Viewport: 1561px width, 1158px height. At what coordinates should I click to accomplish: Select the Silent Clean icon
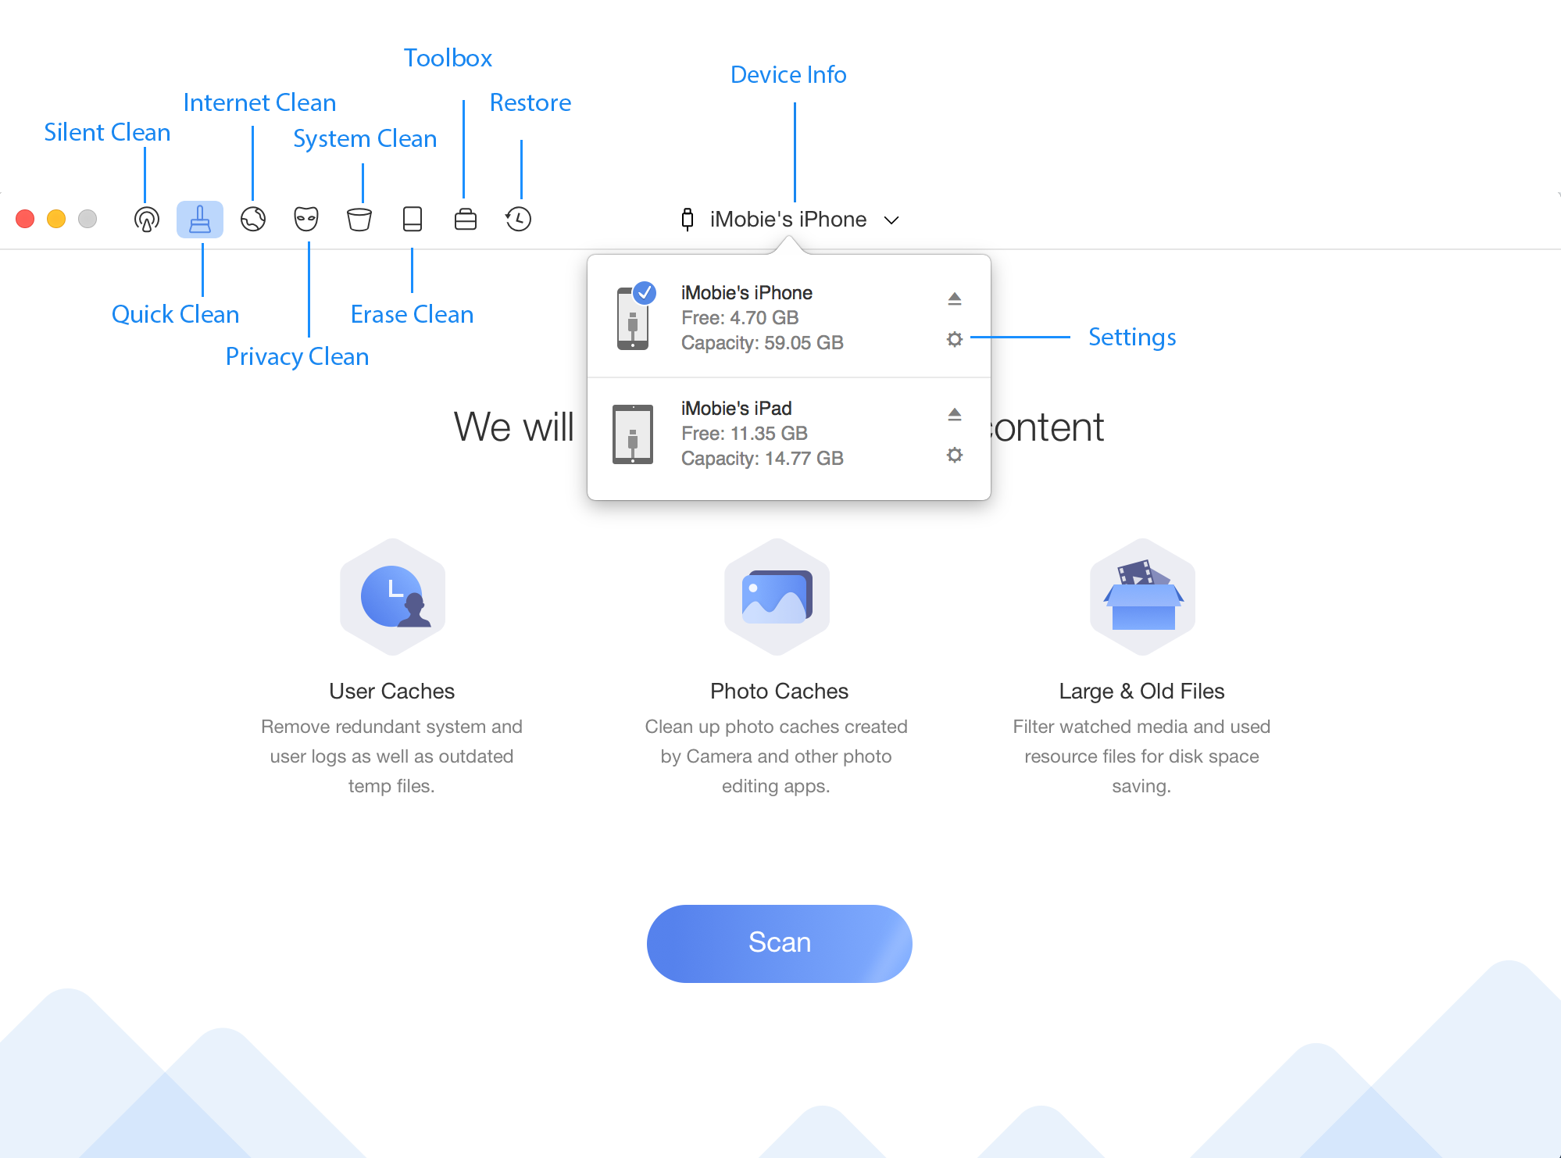(146, 219)
